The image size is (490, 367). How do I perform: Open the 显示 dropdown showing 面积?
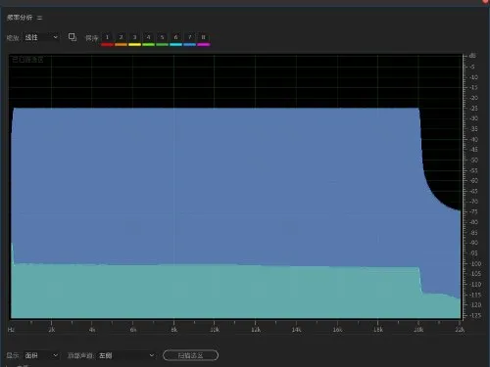(41, 355)
